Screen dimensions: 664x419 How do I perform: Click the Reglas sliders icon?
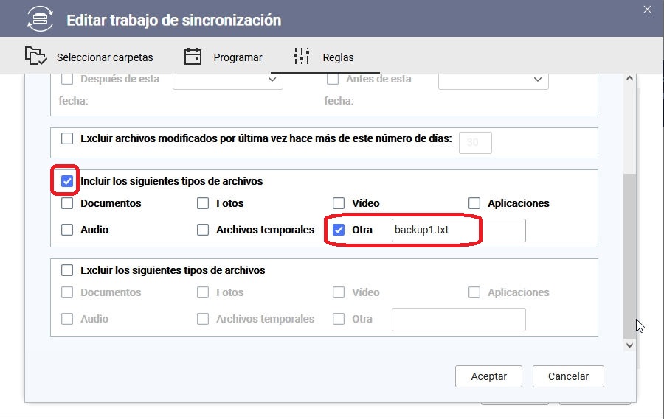302,57
